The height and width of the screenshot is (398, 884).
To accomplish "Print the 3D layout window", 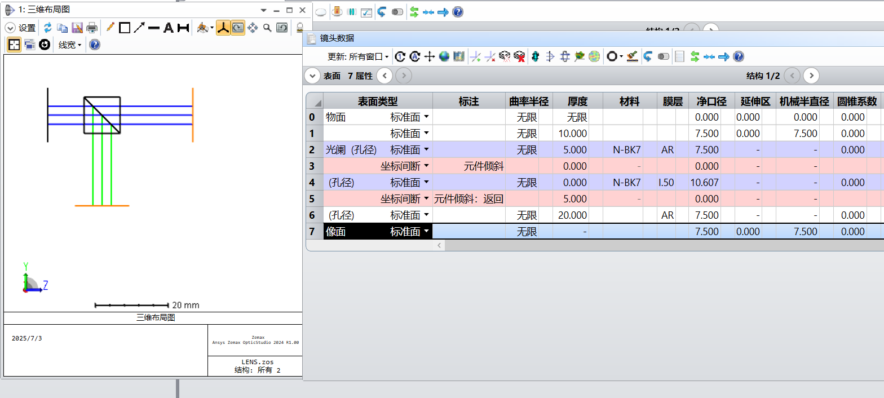I will click(92, 28).
